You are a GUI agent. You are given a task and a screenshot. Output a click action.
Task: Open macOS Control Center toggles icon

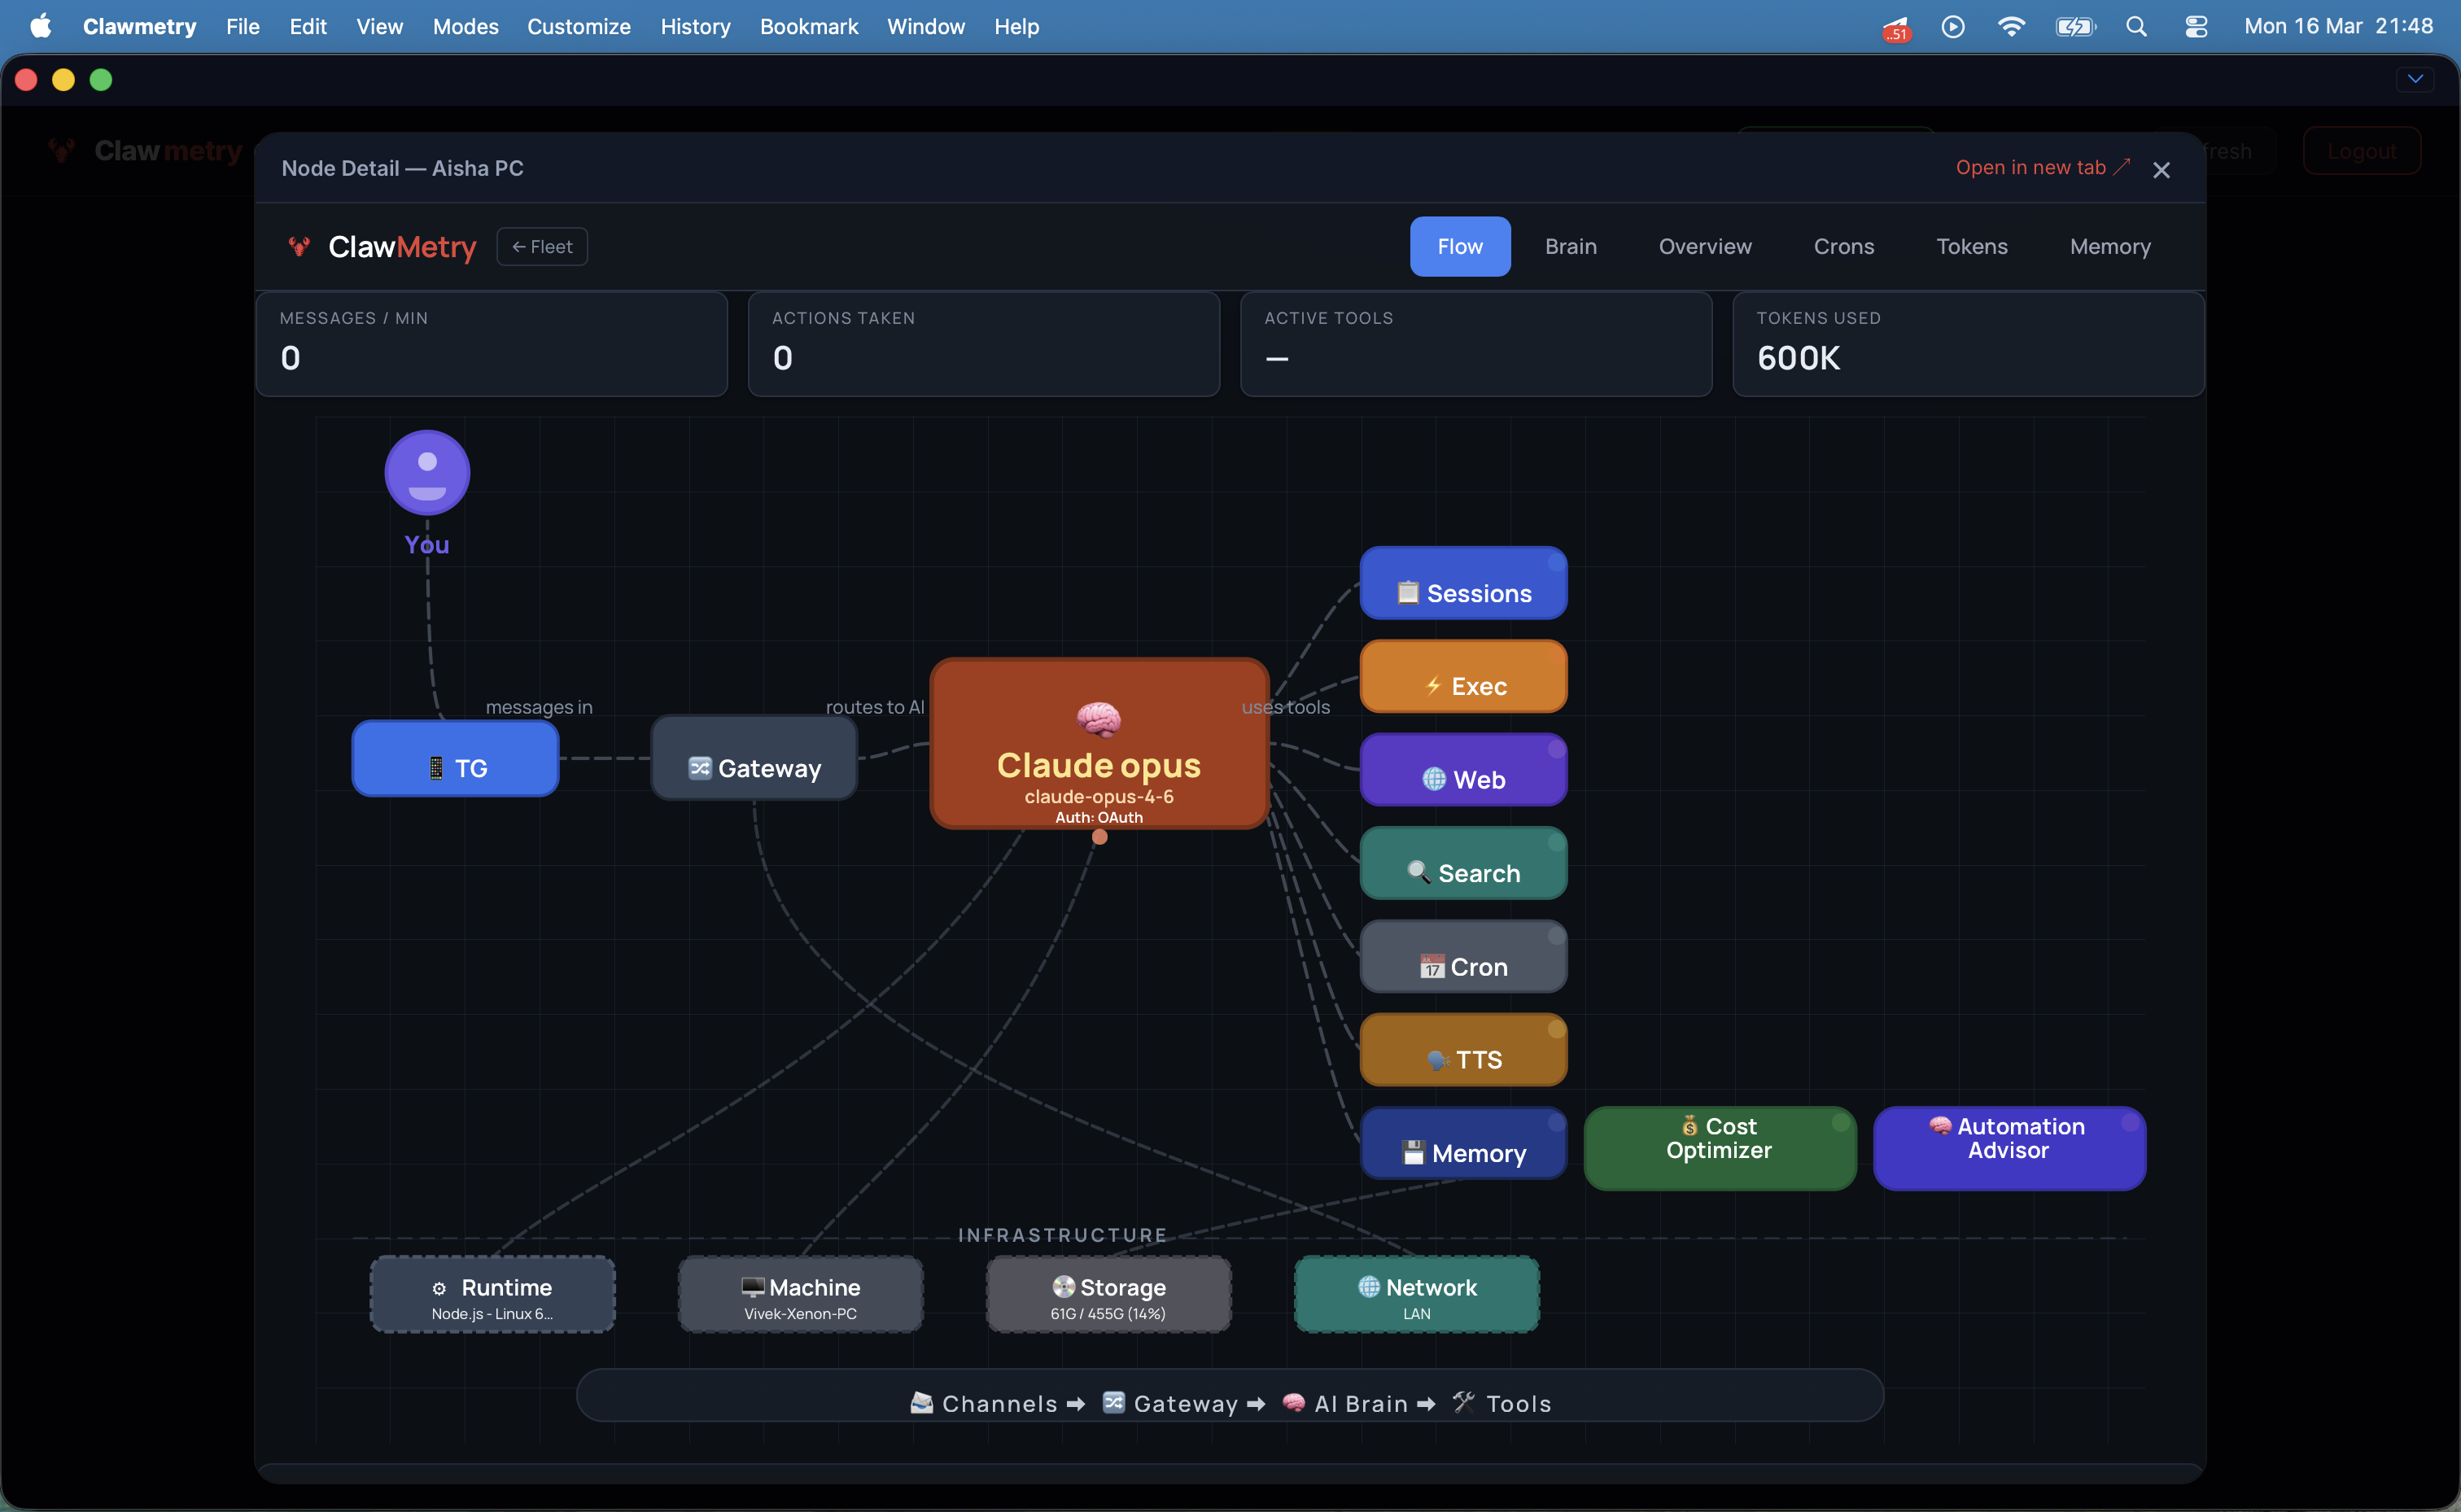pos(2196,26)
